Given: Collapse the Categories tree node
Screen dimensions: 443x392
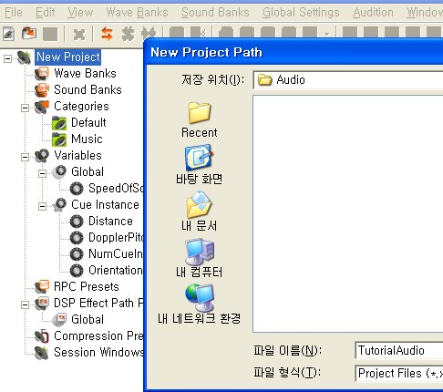Looking at the screenshot, I should click(x=26, y=108).
